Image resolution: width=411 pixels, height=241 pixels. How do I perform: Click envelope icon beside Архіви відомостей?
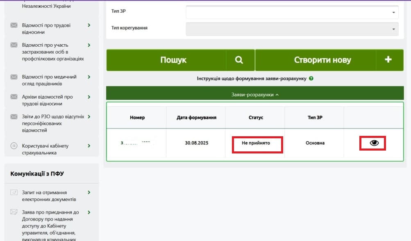coord(14,97)
